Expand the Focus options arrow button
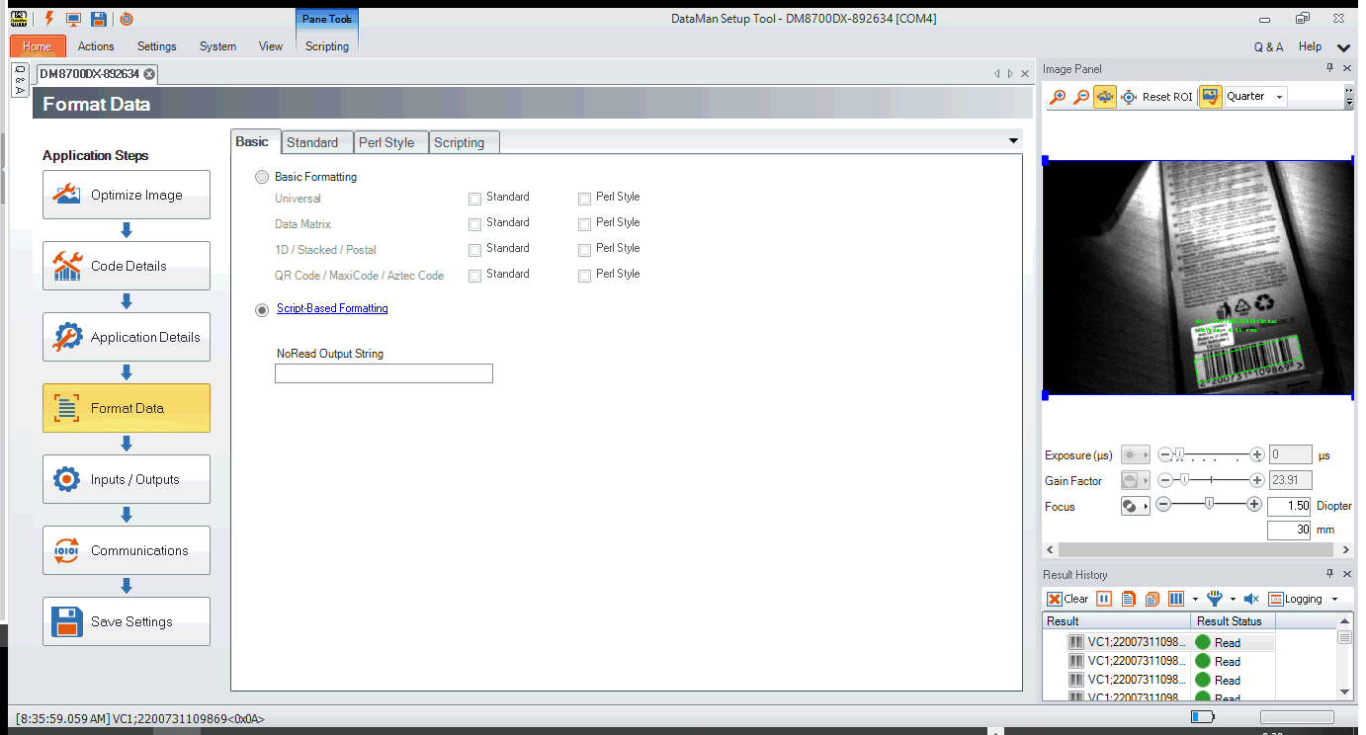The width and height of the screenshot is (1366, 735). (1146, 506)
